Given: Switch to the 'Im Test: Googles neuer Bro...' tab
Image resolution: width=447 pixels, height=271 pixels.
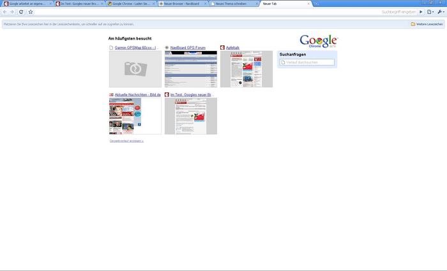Looking at the screenshot, I should tap(79, 4).
